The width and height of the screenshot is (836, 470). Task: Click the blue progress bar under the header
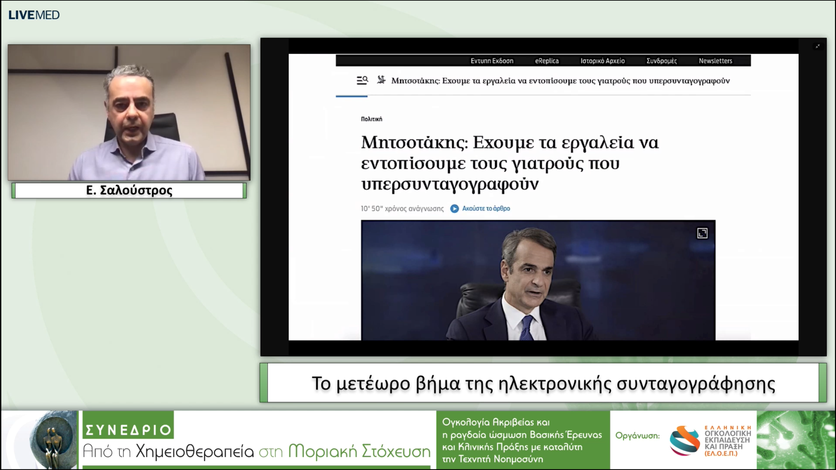coord(351,97)
